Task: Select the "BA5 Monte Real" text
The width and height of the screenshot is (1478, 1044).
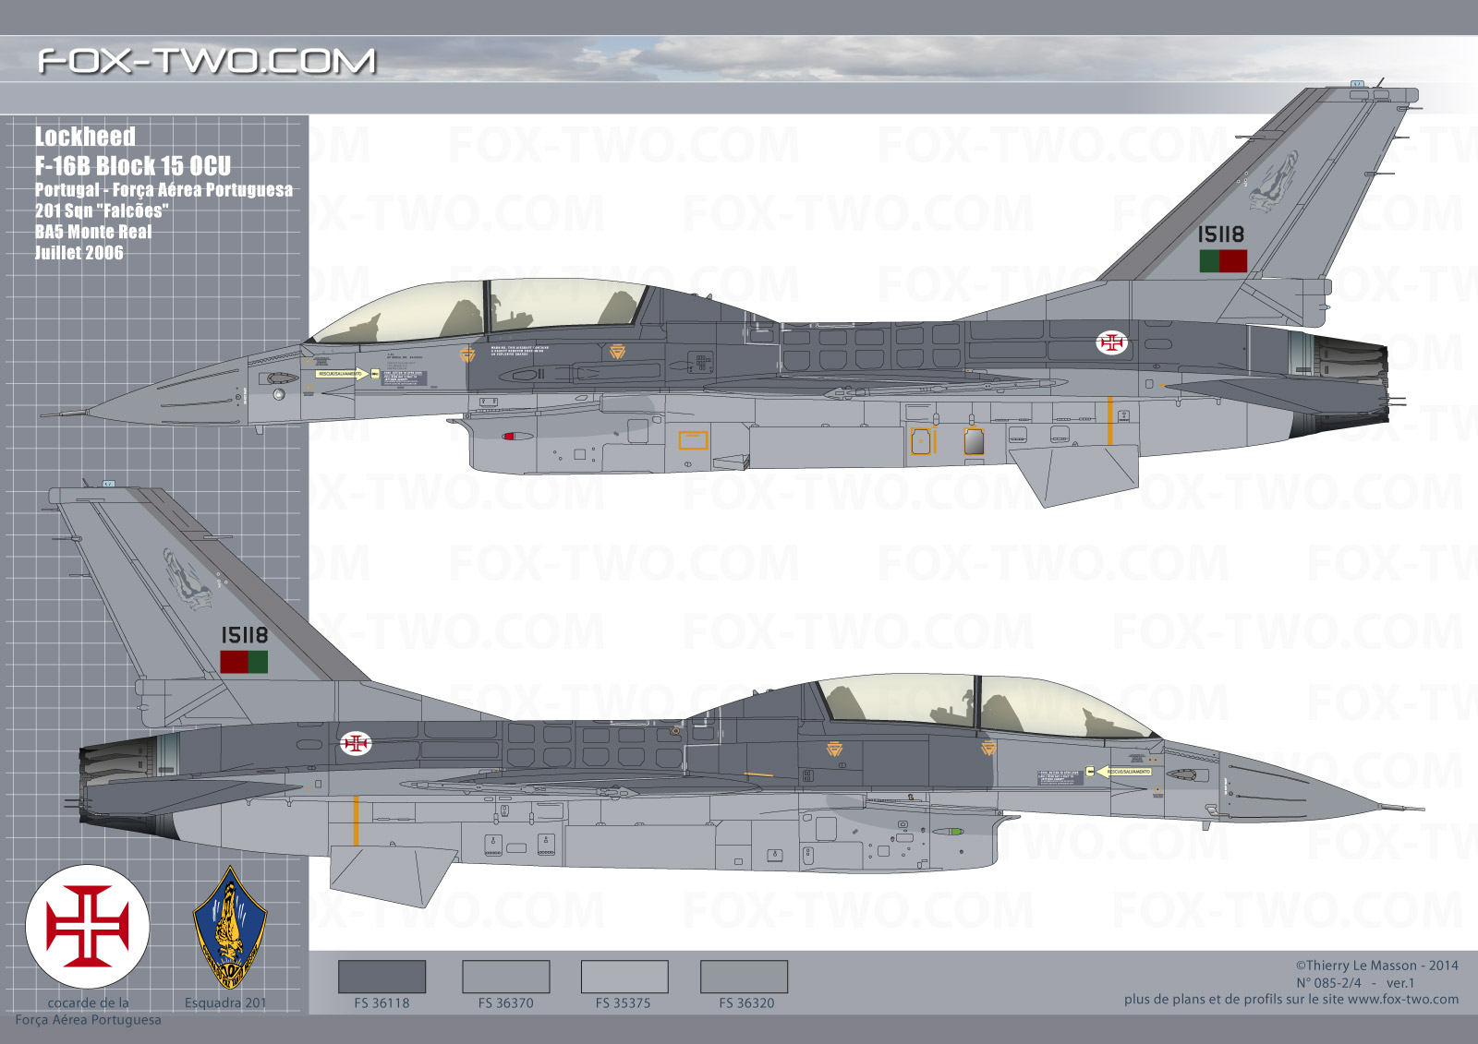Action: point(93,232)
